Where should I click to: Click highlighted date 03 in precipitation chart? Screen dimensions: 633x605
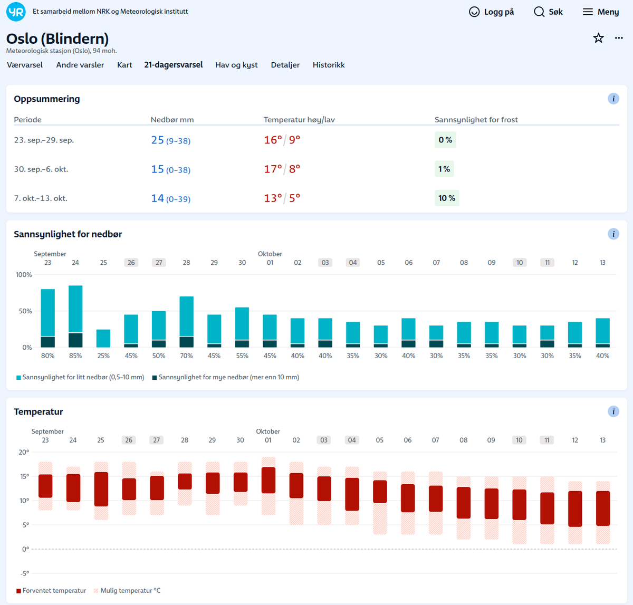[x=325, y=263]
